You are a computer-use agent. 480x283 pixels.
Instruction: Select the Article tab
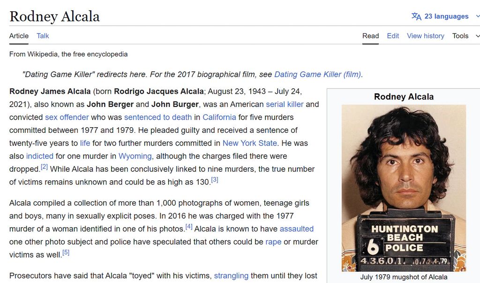click(19, 36)
